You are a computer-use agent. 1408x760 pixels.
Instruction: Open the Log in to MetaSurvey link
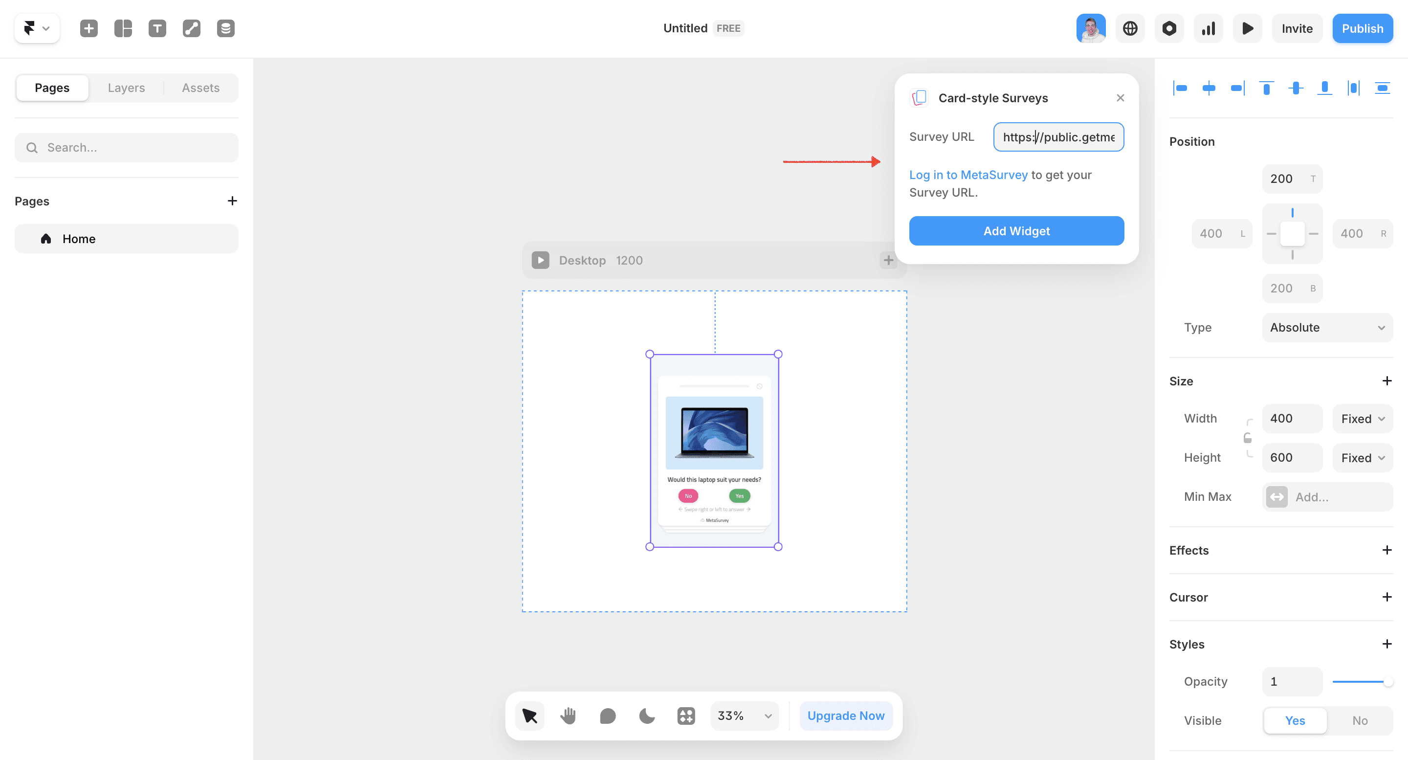968,175
